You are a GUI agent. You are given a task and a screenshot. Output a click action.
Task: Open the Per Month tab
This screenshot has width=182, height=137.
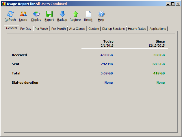pos(58,29)
